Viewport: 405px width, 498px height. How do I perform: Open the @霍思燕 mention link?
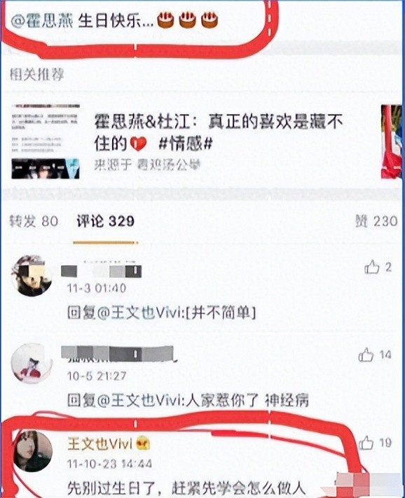pyautogui.click(x=41, y=21)
